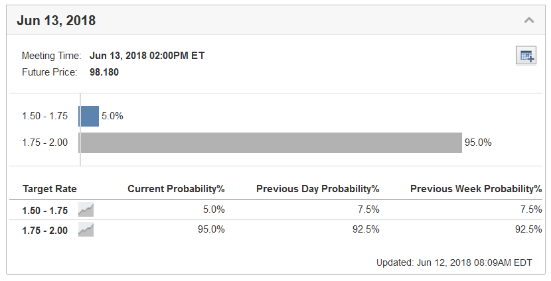Click the Jun 13, 2018 panel header
This screenshot has width=551, height=281.
coord(275,21)
